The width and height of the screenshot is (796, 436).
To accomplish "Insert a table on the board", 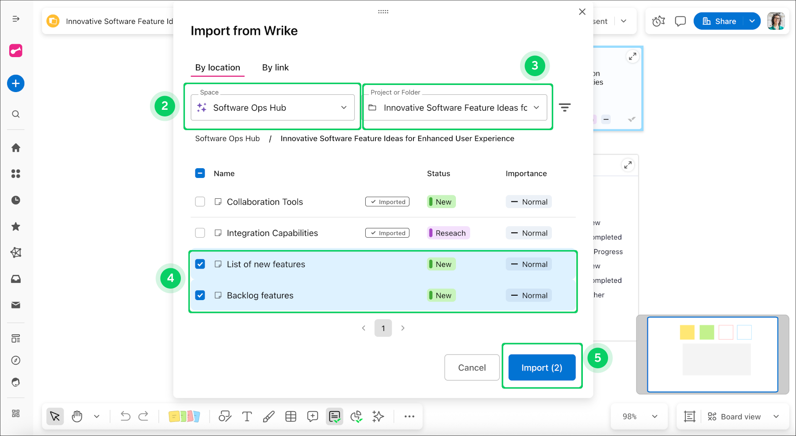I will point(291,416).
